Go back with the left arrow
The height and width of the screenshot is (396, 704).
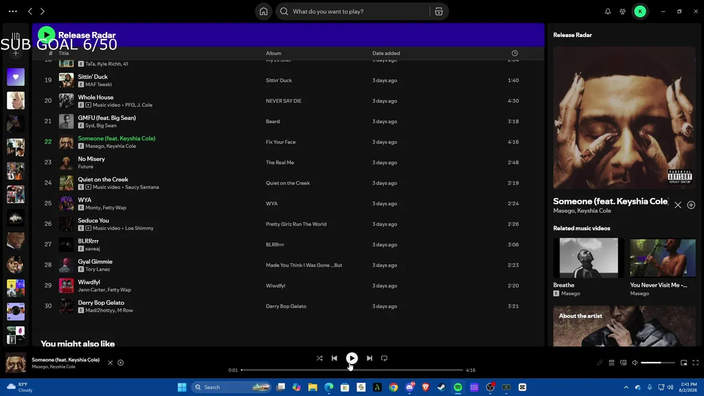coord(30,12)
